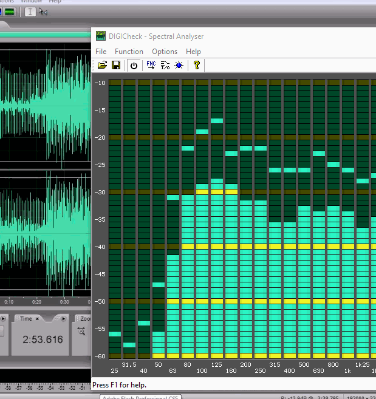Toggle the analyser power start/stop button
The height and width of the screenshot is (399, 376).
click(x=134, y=66)
